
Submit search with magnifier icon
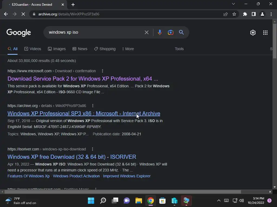point(182,32)
